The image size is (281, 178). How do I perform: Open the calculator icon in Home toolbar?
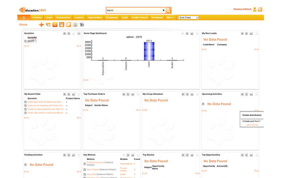point(62,25)
